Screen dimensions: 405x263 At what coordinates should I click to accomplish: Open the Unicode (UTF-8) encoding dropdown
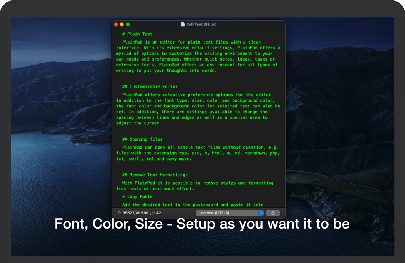230,213
